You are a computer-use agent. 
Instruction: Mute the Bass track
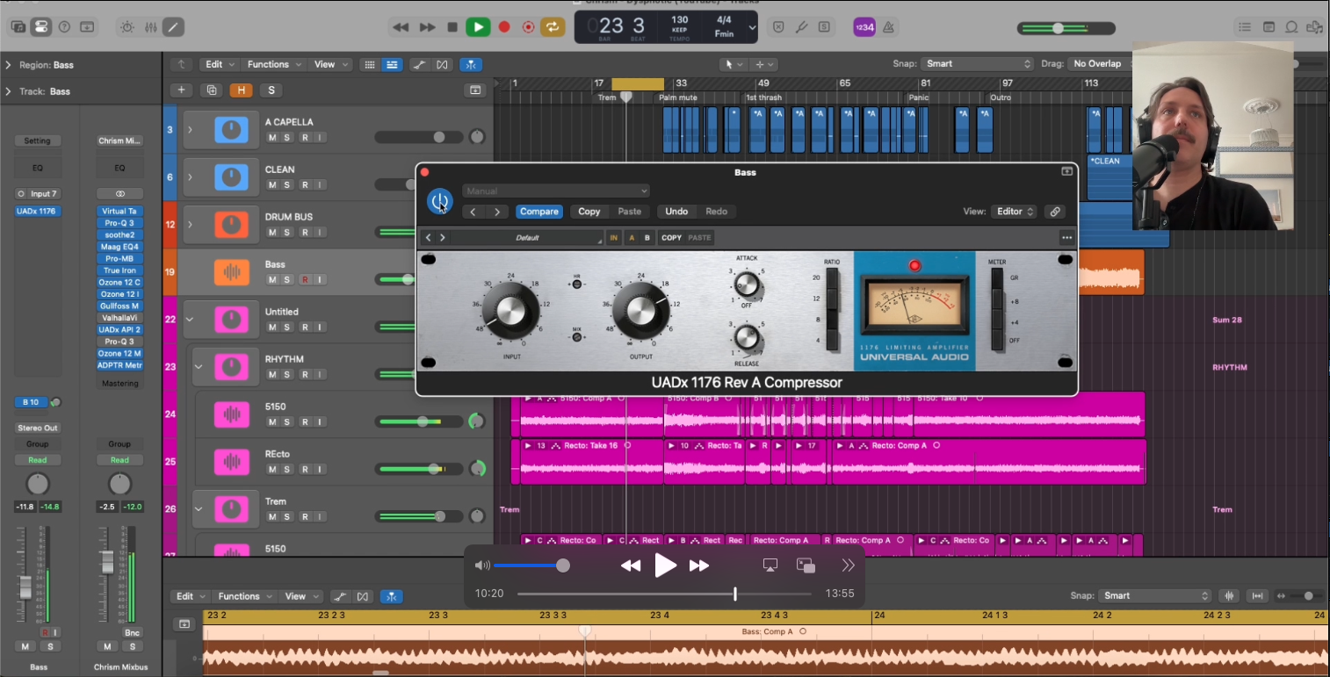272,279
